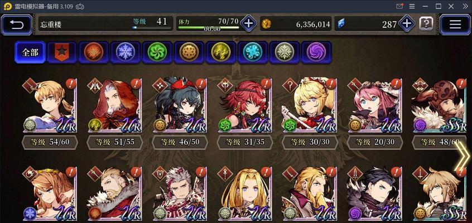Open the help book icon
Image resolution: width=472 pixels, height=223 pixels.
point(426,23)
